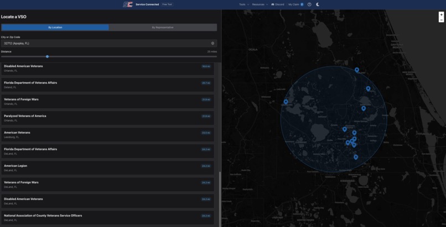Click the Service Connected title text
Viewport: 446px width, 227px height.
pyautogui.click(x=147, y=4)
